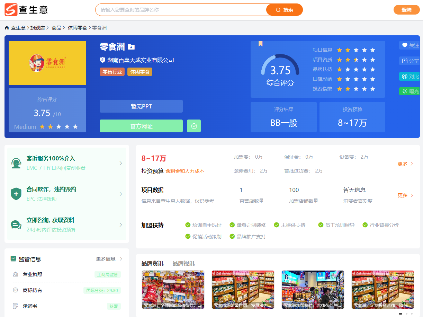The width and height of the screenshot is (423, 317).
Task: Click the chart icon beside 监管信息
Action: (13, 258)
